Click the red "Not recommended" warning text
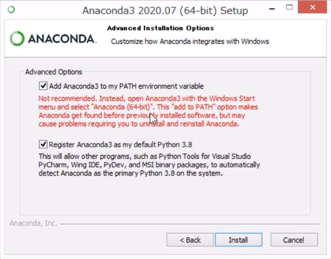 147,111
